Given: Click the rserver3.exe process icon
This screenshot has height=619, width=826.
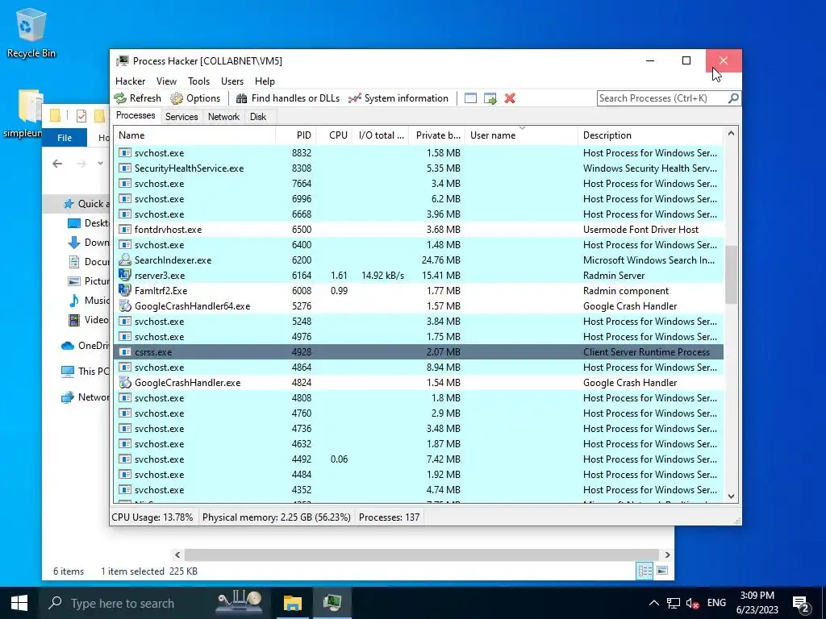Looking at the screenshot, I should click(125, 275).
